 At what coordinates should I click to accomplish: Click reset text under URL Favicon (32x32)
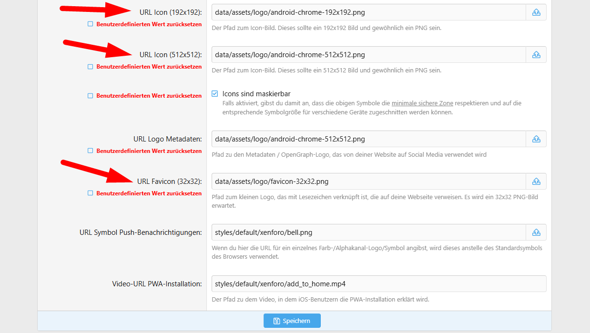pos(149,193)
